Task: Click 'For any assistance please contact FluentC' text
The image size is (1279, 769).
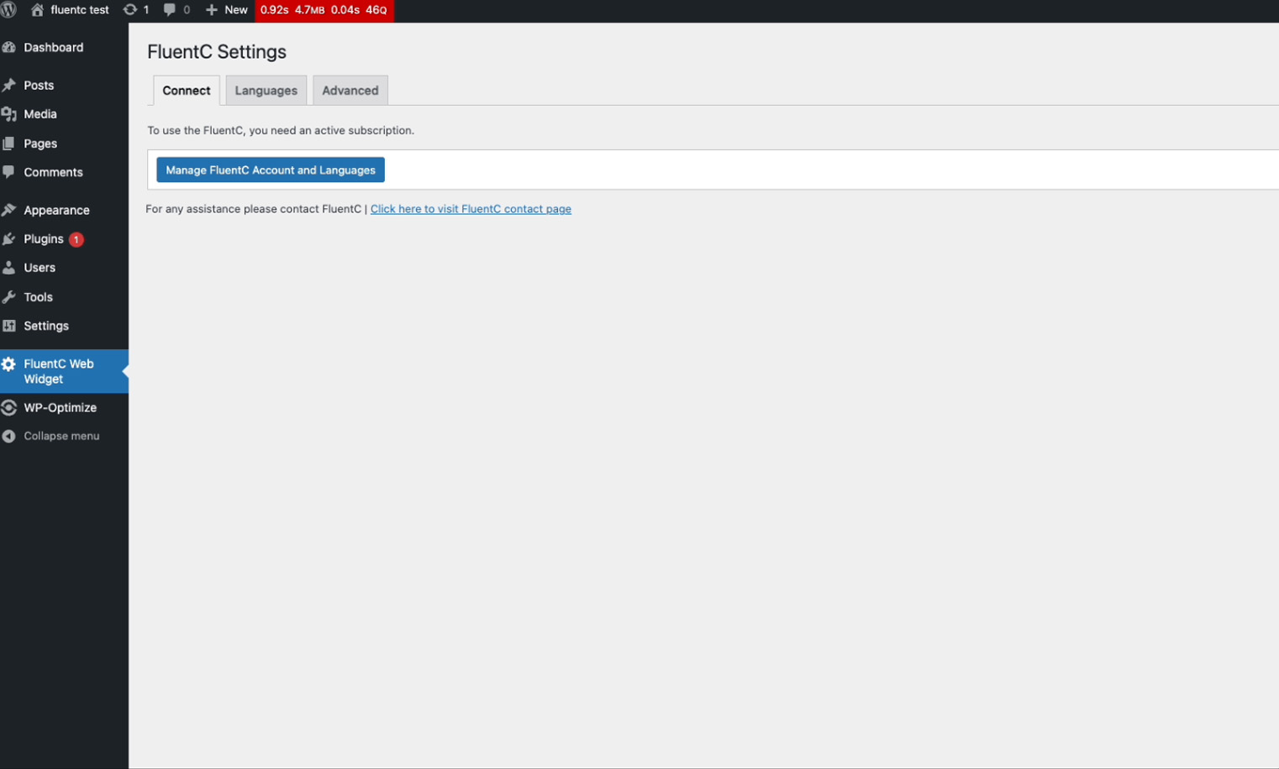Action: [254, 209]
